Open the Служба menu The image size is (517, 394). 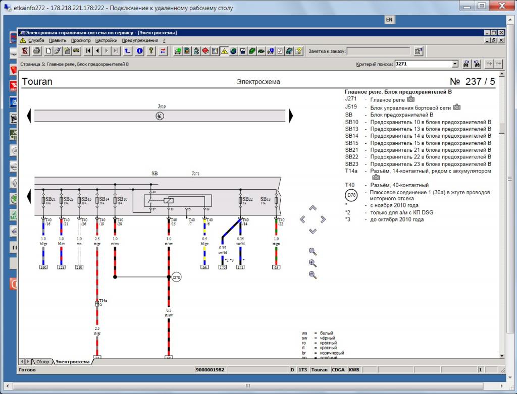click(36, 40)
